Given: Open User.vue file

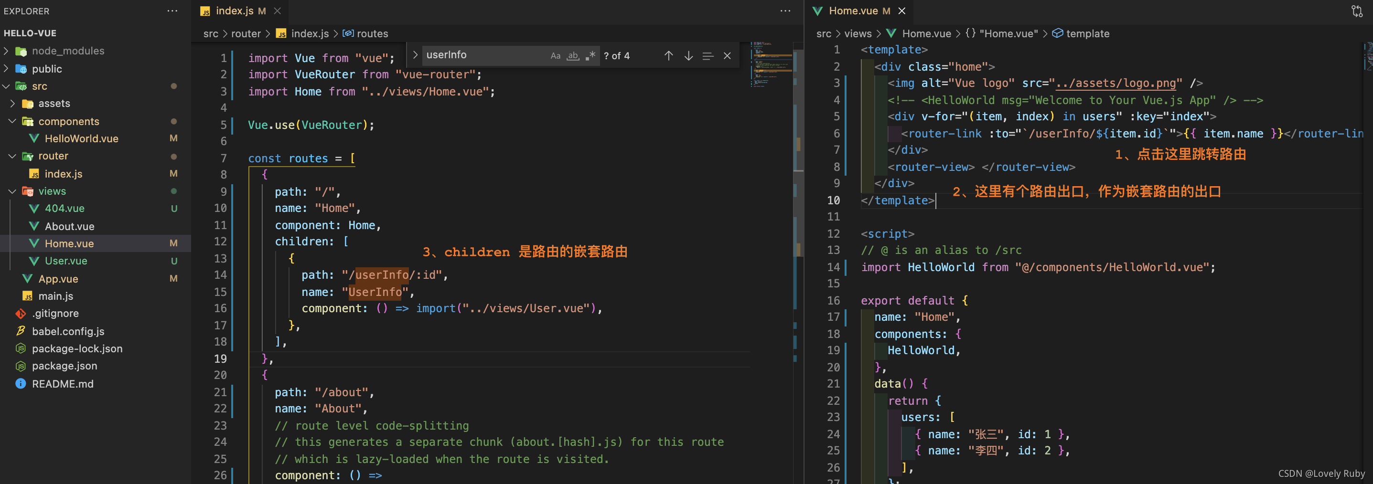Looking at the screenshot, I should tap(65, 261).
